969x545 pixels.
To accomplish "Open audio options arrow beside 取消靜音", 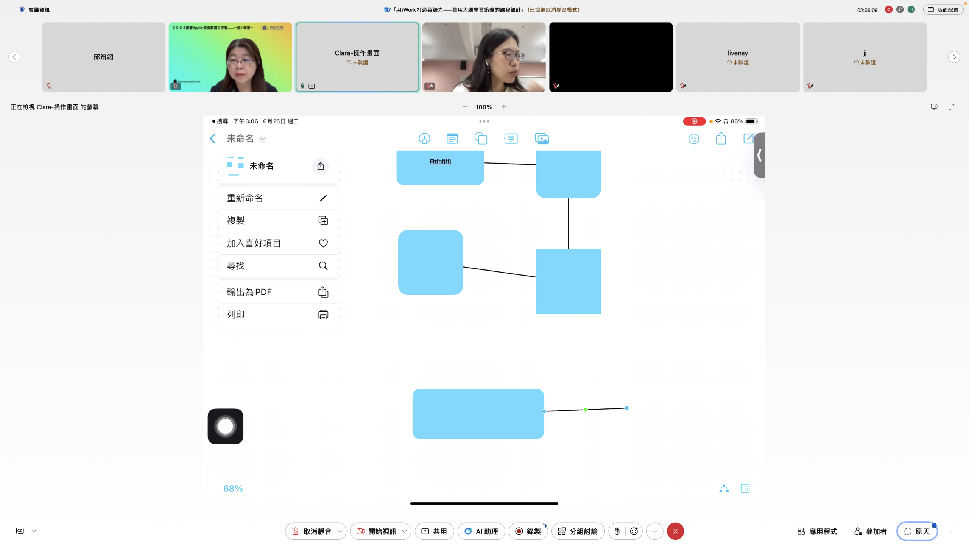I will pyautogui.click(x=340, y=531).
